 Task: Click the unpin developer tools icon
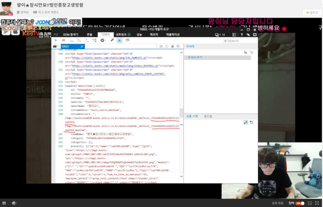[x=248, y=35]
